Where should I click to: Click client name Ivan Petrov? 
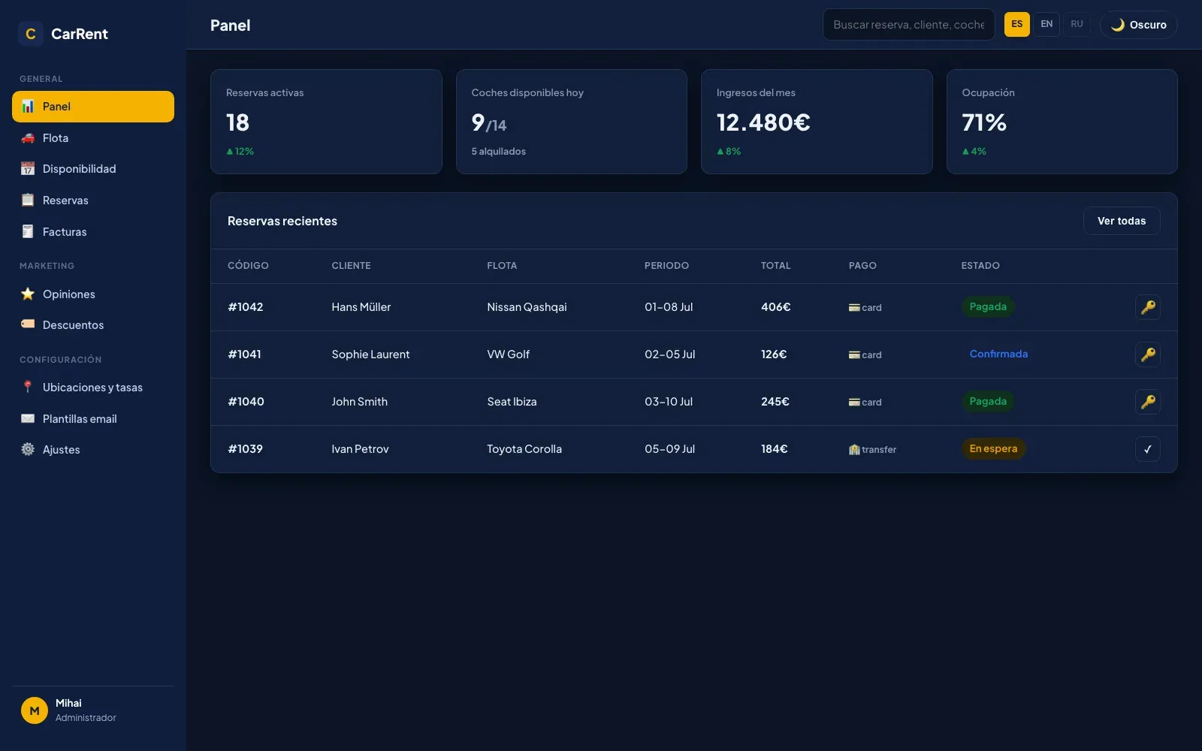[x=361, y=449]
